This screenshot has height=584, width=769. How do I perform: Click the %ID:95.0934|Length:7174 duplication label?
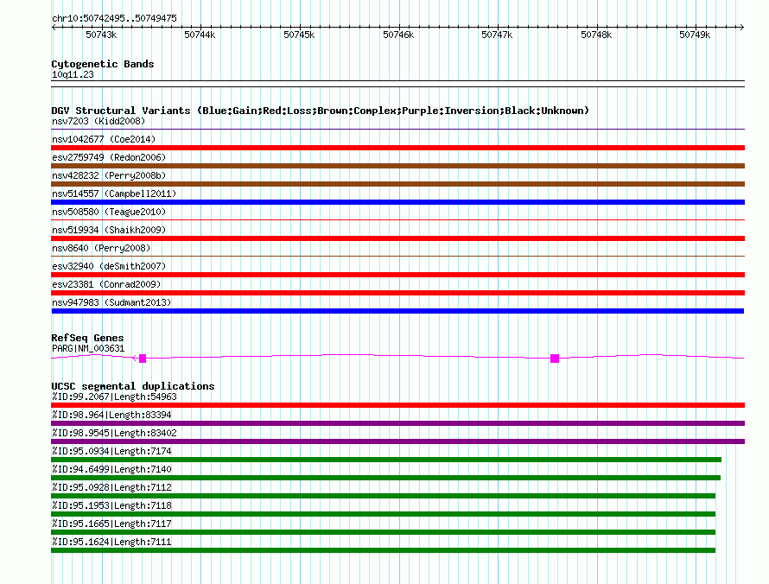coord(111,451)
